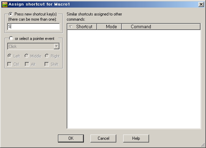
Task: Click the resize grip at dialog corner
Action: [203, 145]
